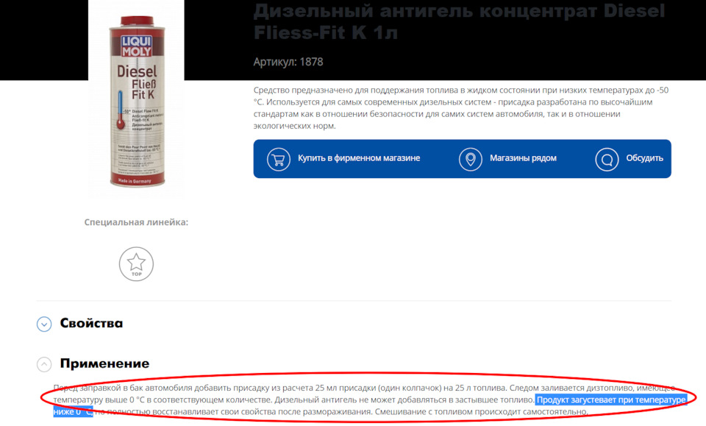Click the Liqui Moly logo on bottle
Viewport: 706px width, 426px height.
(137, 46)
